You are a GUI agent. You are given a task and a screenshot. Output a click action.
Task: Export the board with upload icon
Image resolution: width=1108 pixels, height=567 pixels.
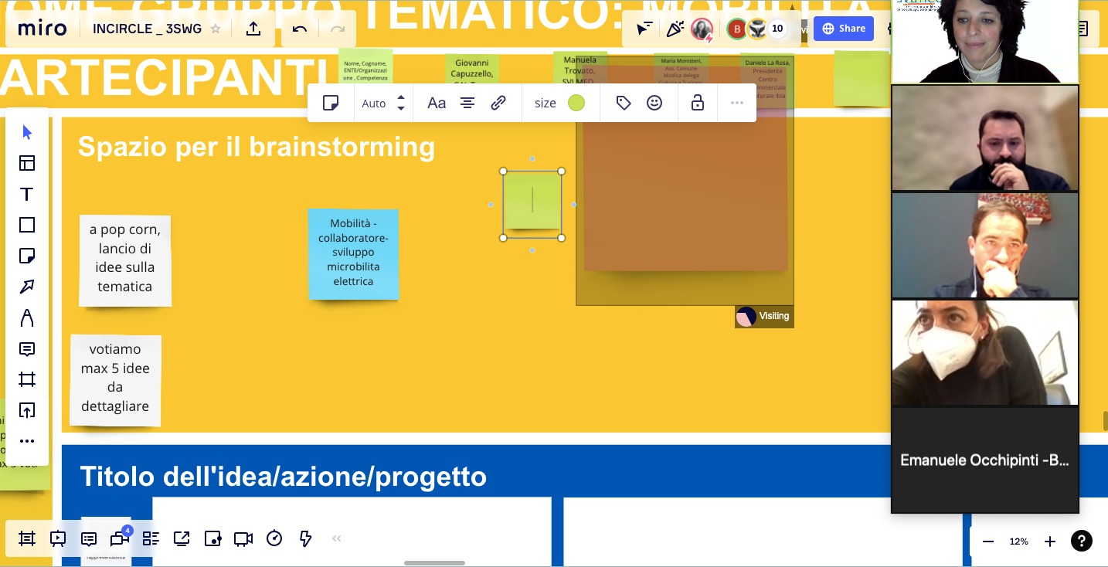tap(253, 29)
